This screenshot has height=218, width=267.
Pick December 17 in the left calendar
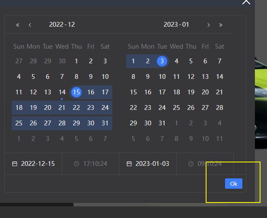(x=105, y=92)
